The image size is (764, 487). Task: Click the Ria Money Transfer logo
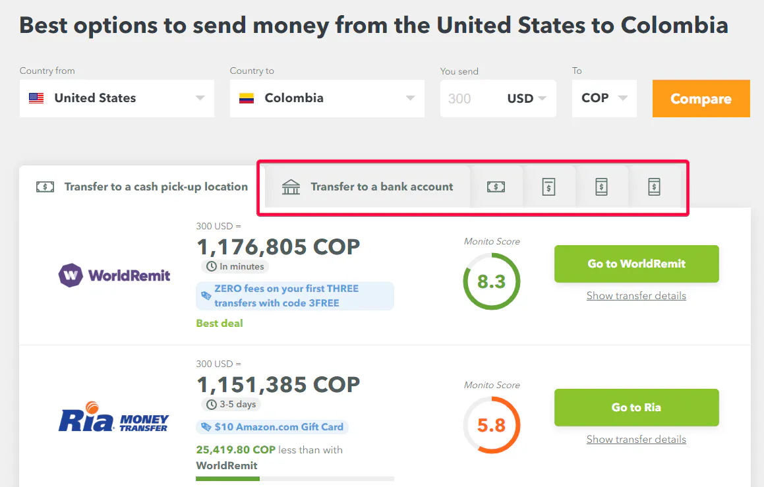click(x=113, y=420)
